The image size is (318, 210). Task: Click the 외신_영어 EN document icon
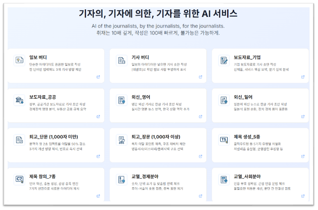tap(122, 100)
